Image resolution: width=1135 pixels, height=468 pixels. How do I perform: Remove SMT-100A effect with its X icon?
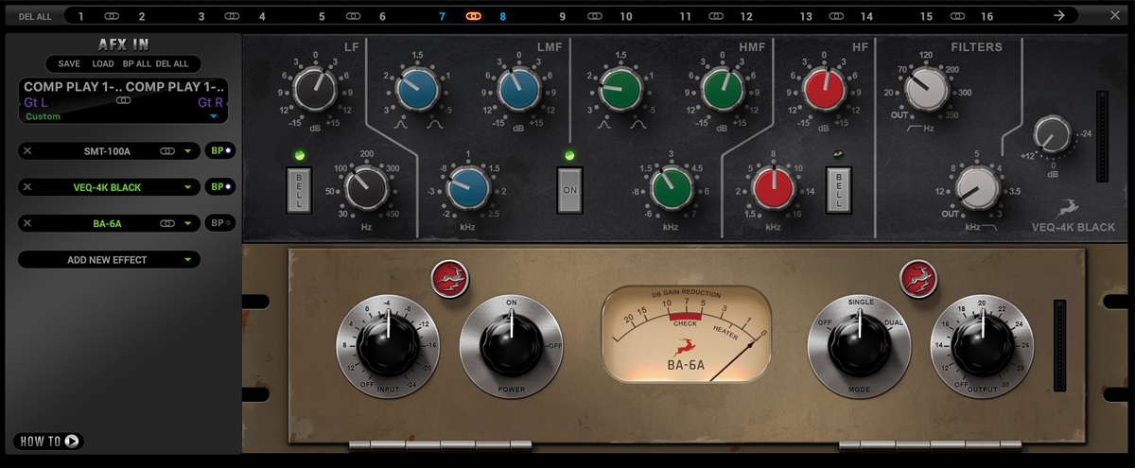click(27, 151)
